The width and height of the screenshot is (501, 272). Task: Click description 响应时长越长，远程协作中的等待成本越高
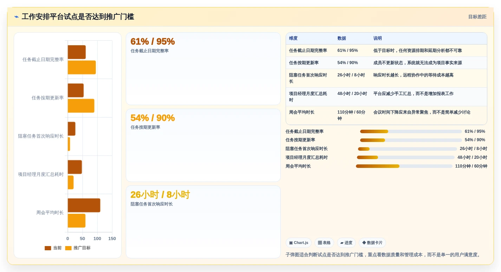(x=414, y=75)
